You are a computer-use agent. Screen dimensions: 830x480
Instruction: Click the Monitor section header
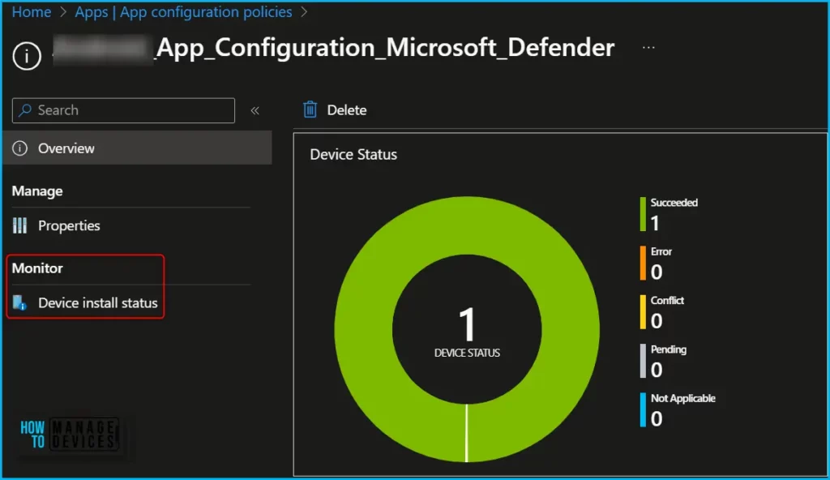point(37,268)
